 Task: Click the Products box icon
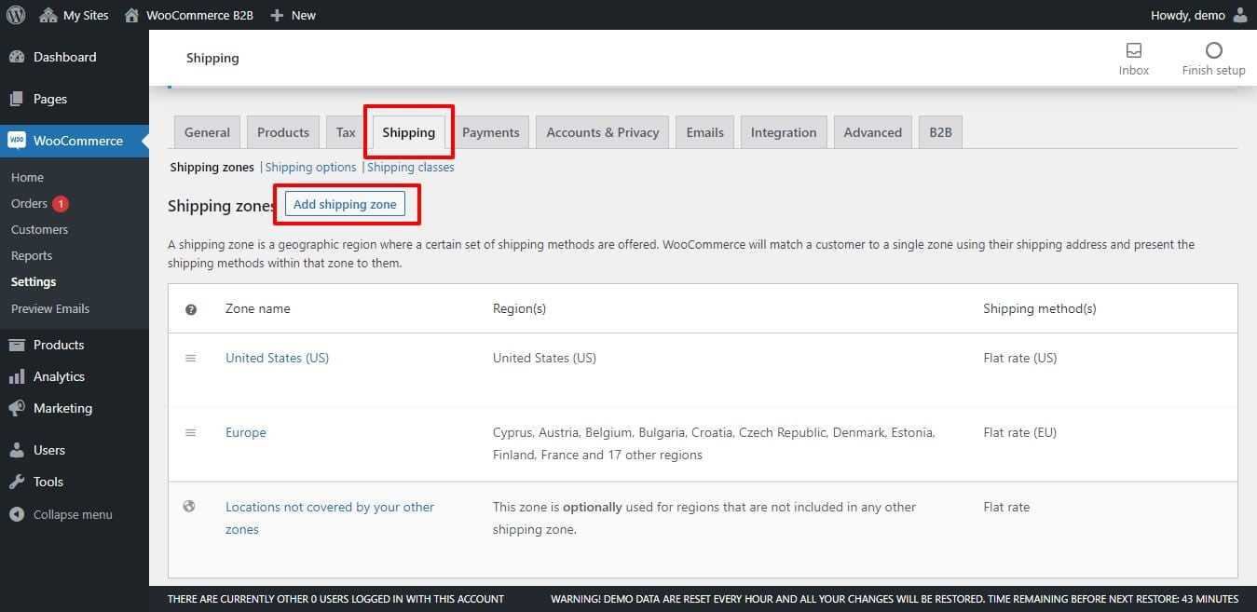[17, 345]
